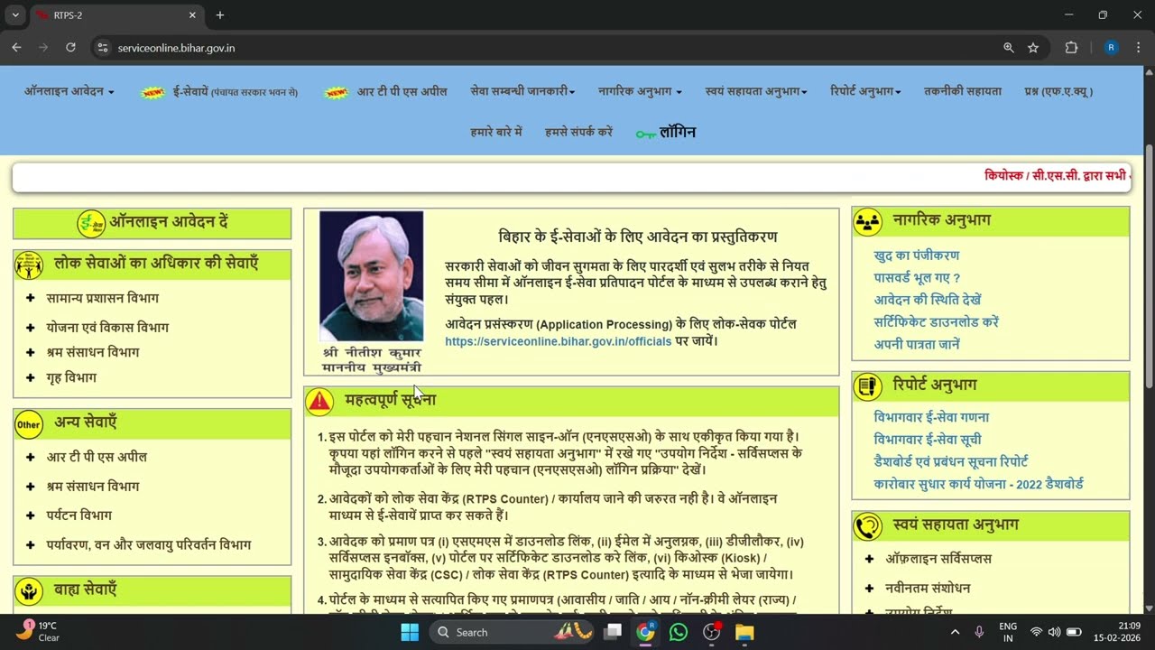Click the green key login icon
Image resolution: width=1155 pixels, height=650 pixels.
point(645,134)
